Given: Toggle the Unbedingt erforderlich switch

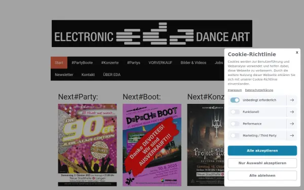Looking at the screenshot, I should pyautogui.click(x=235, y=100).
